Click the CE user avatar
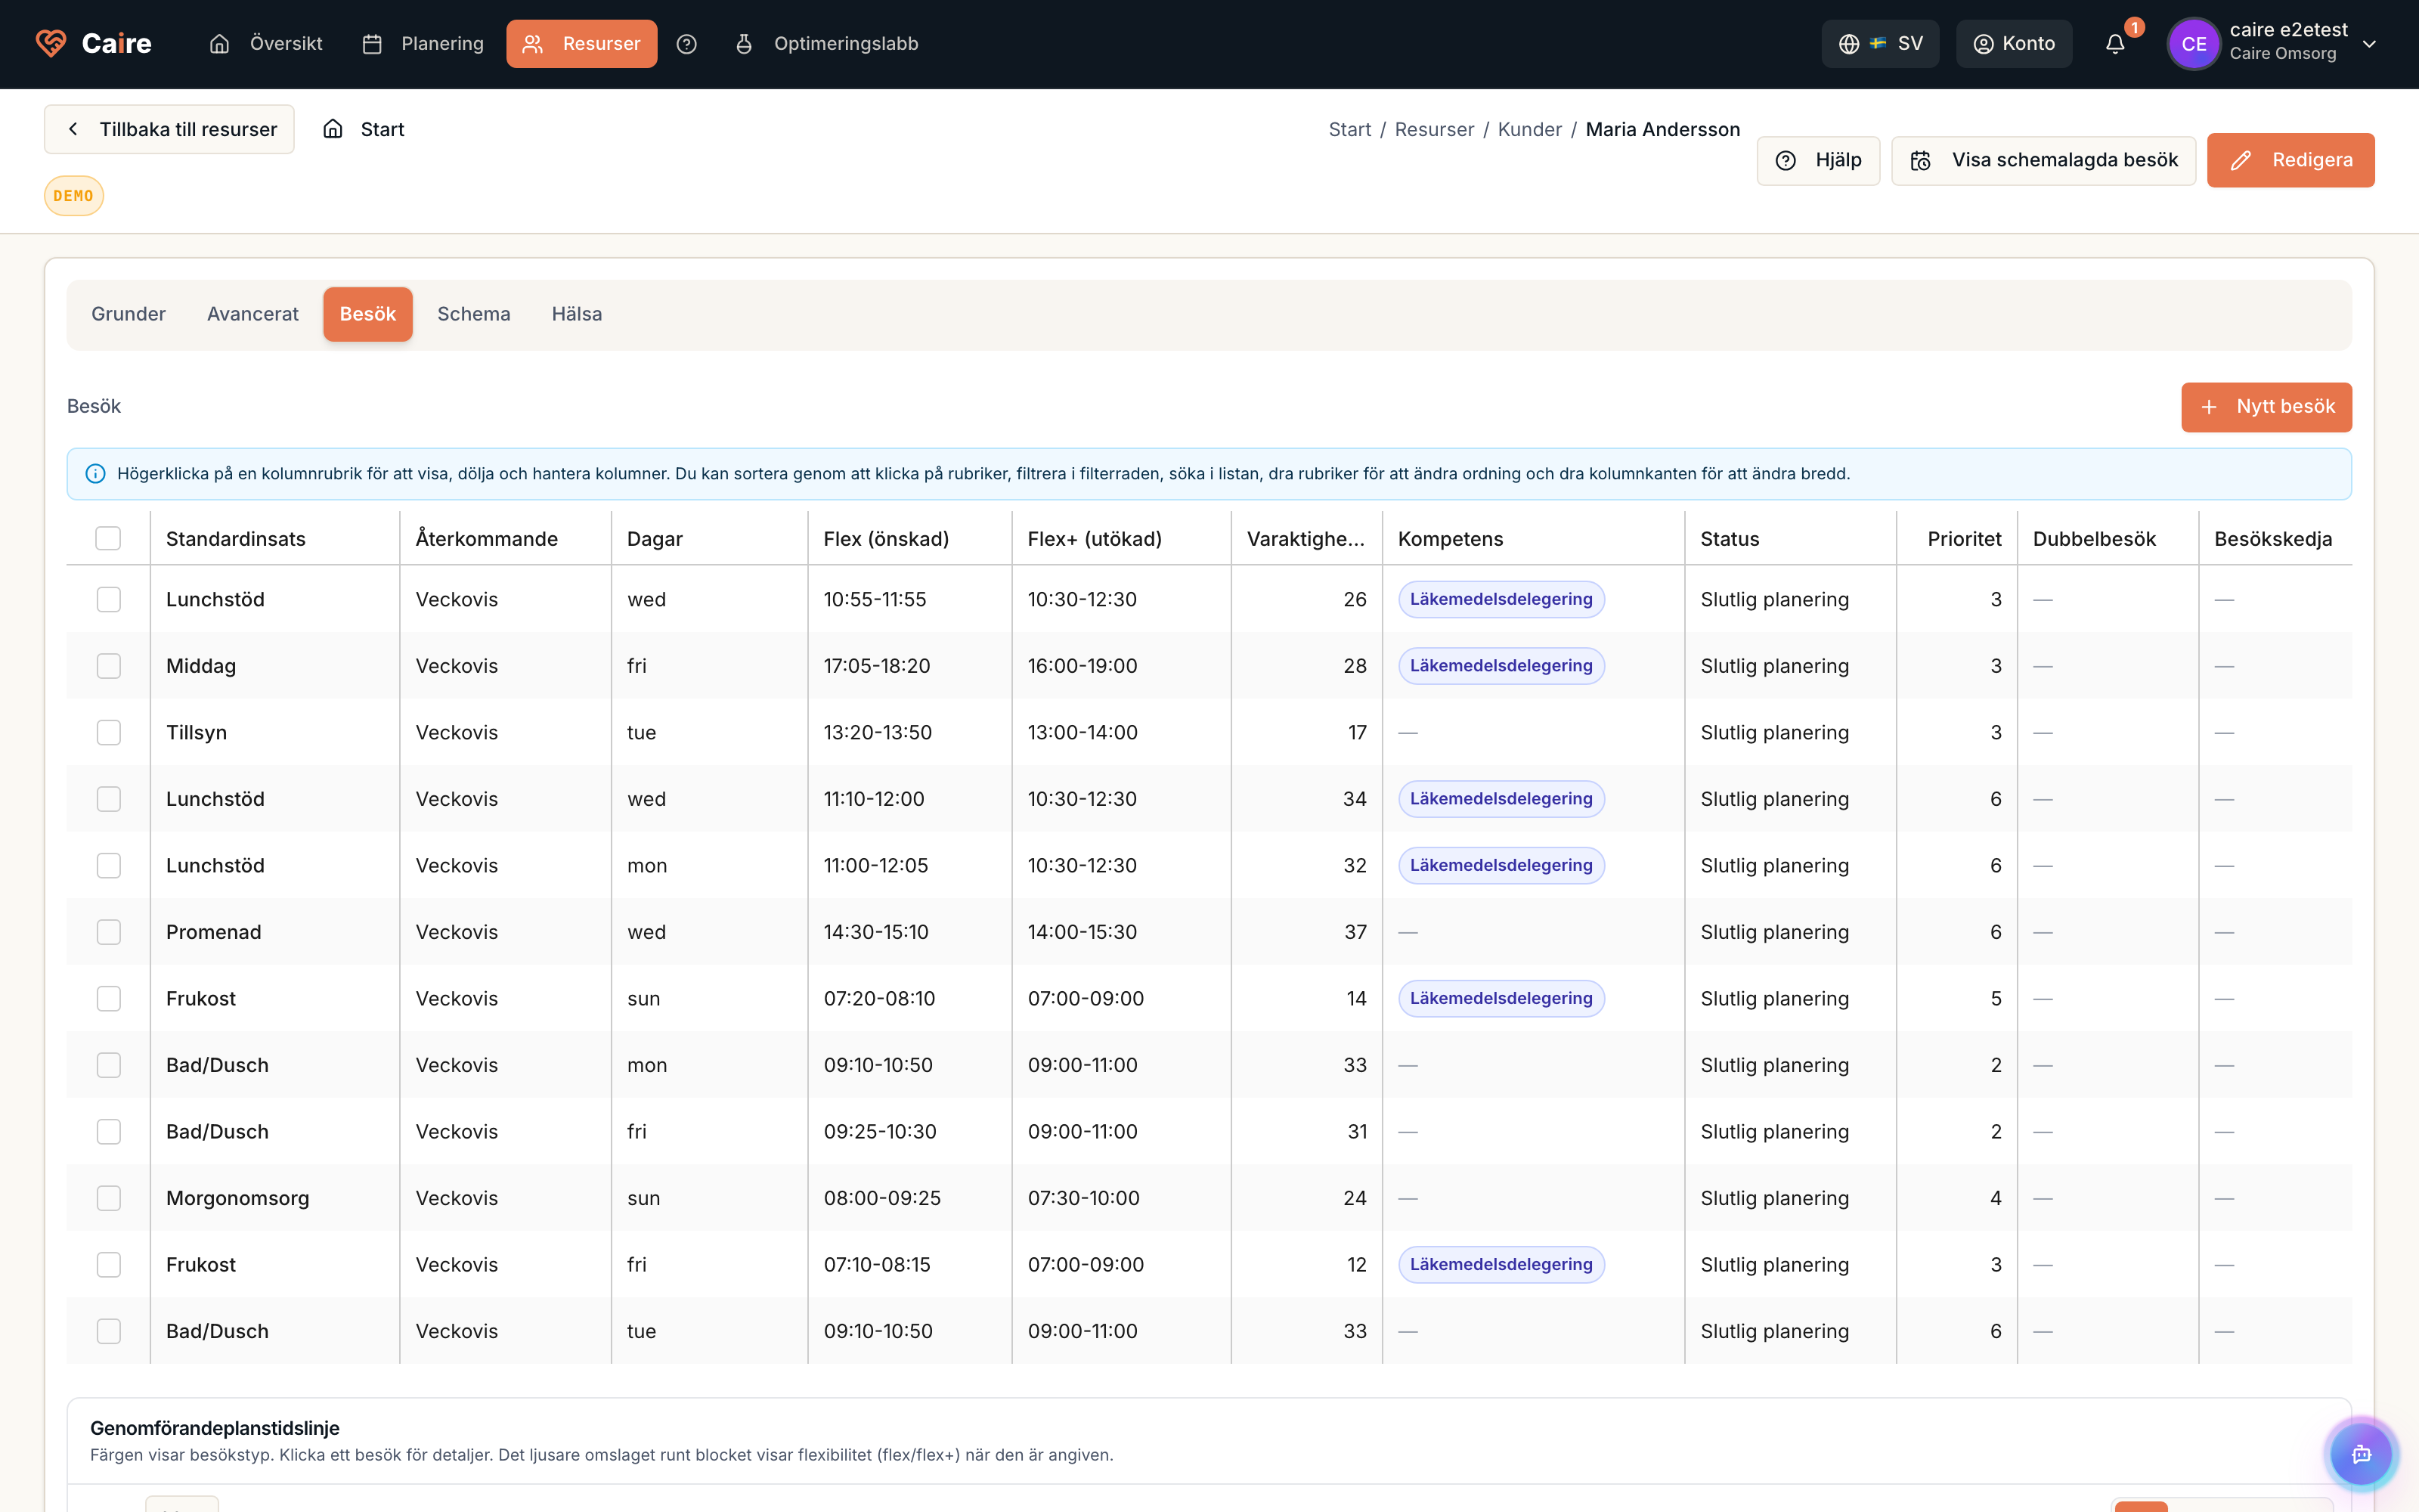2419x1512 pixels. click(x=2194, y=44)
